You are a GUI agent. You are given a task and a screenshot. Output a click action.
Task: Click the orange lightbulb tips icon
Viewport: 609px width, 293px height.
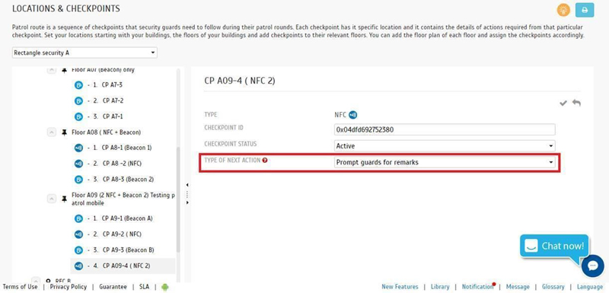coord(563,10)
